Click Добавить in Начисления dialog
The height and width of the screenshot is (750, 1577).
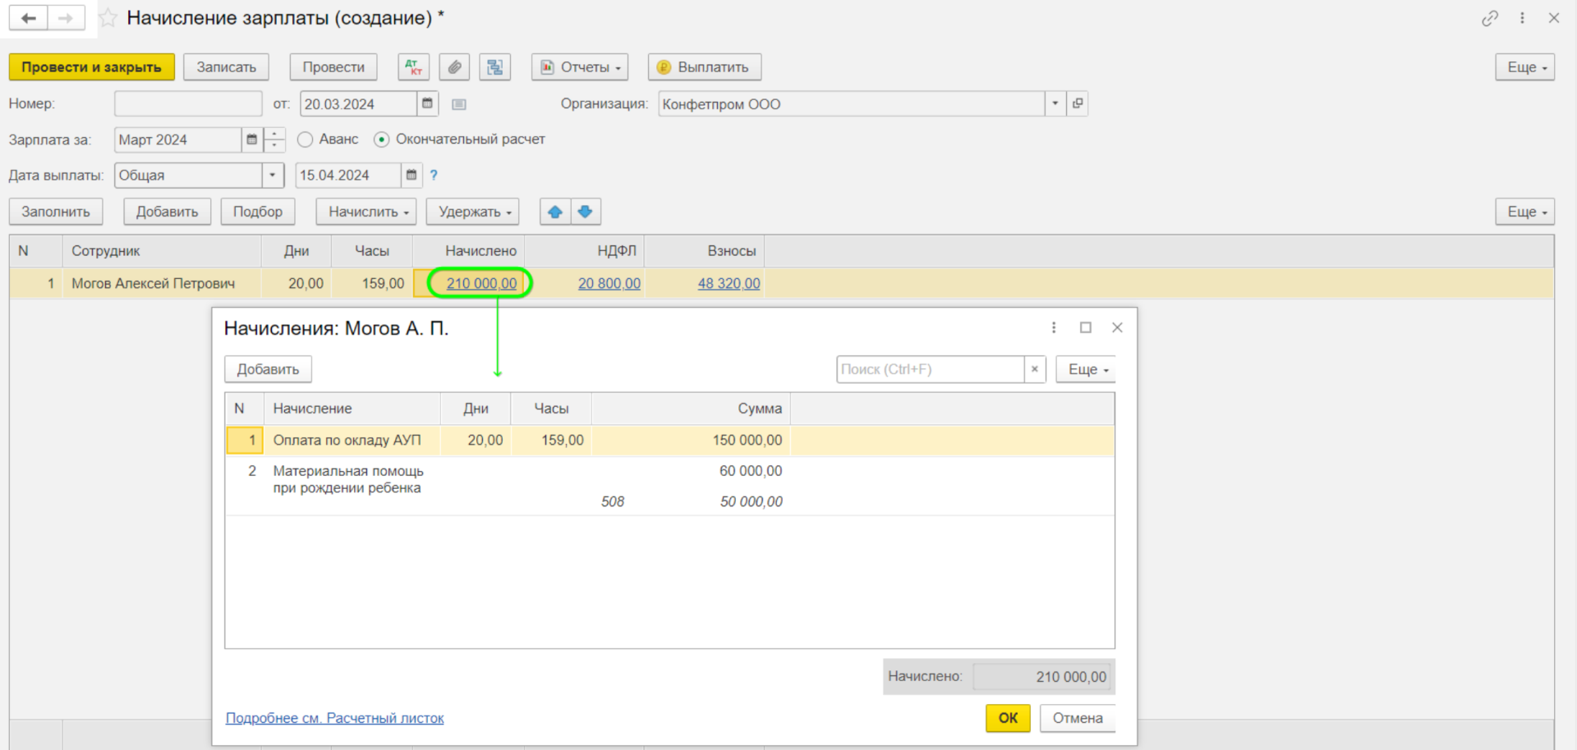[x=268, y=369]
